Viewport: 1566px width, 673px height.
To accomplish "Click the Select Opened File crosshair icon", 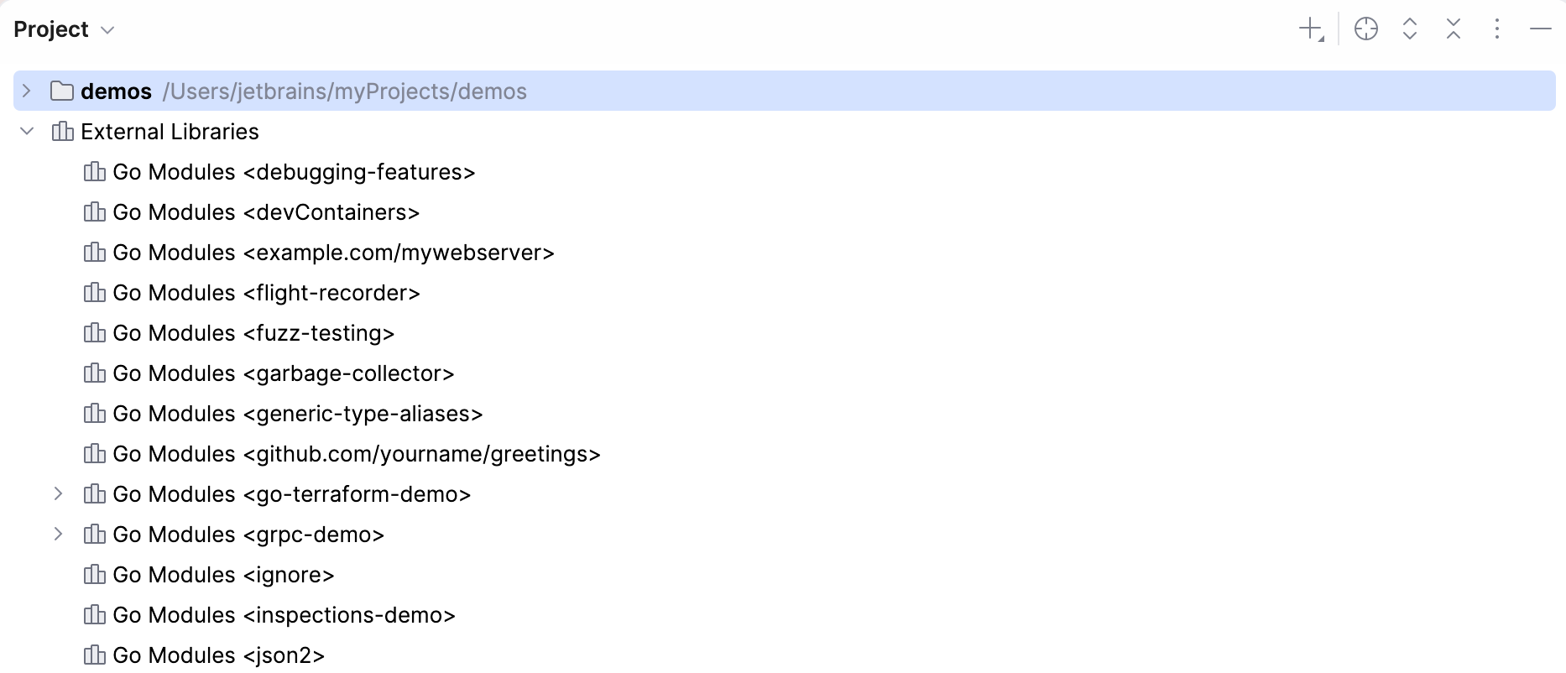I will [1365, 29].
